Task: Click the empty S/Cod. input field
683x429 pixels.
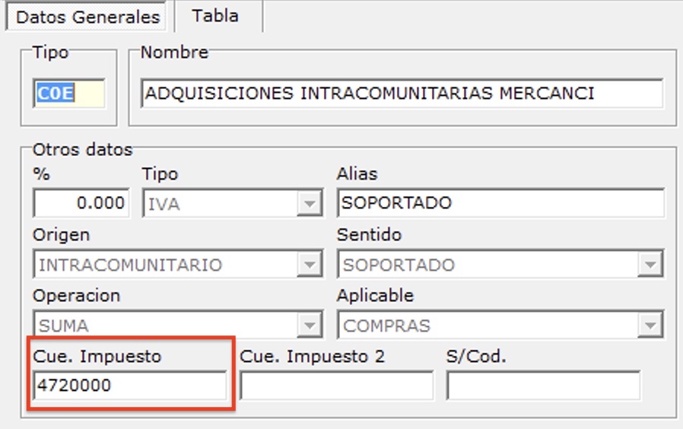Action: (x=542, y=386)
